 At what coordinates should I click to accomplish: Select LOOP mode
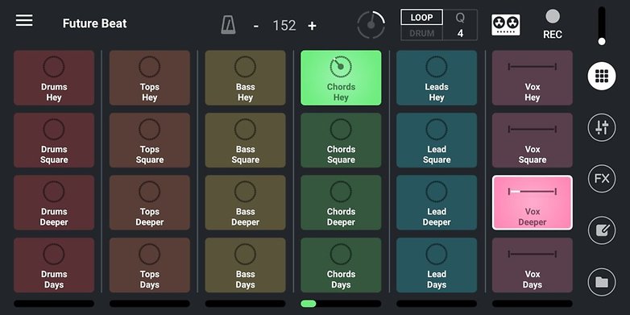pyautogui.click(x=421, y=17)
